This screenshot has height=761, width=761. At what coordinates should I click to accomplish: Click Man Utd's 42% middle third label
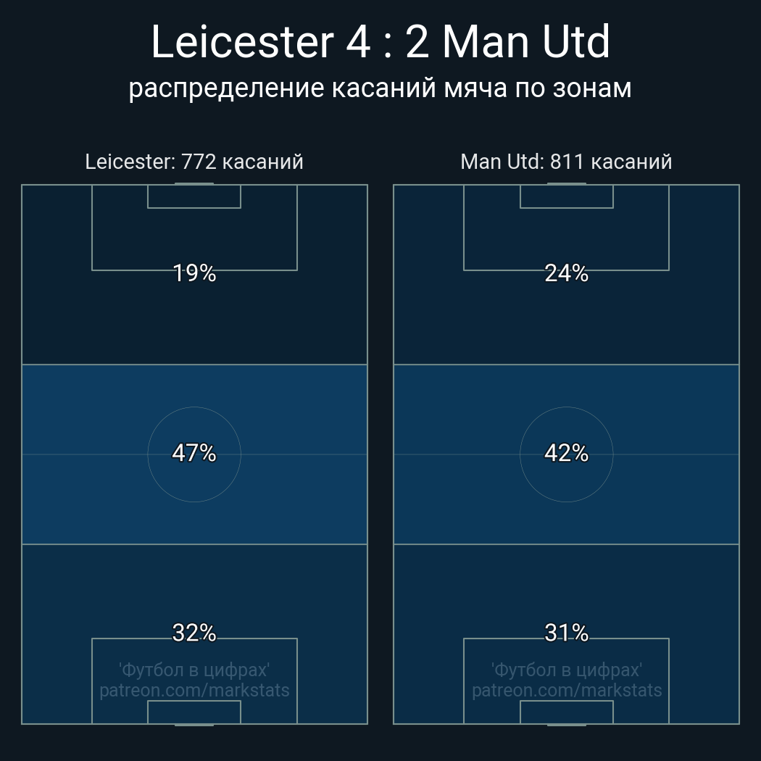click(x=566, y=453)
